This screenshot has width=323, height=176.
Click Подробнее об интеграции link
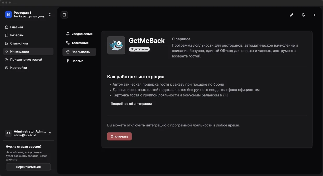coord(131,104)
